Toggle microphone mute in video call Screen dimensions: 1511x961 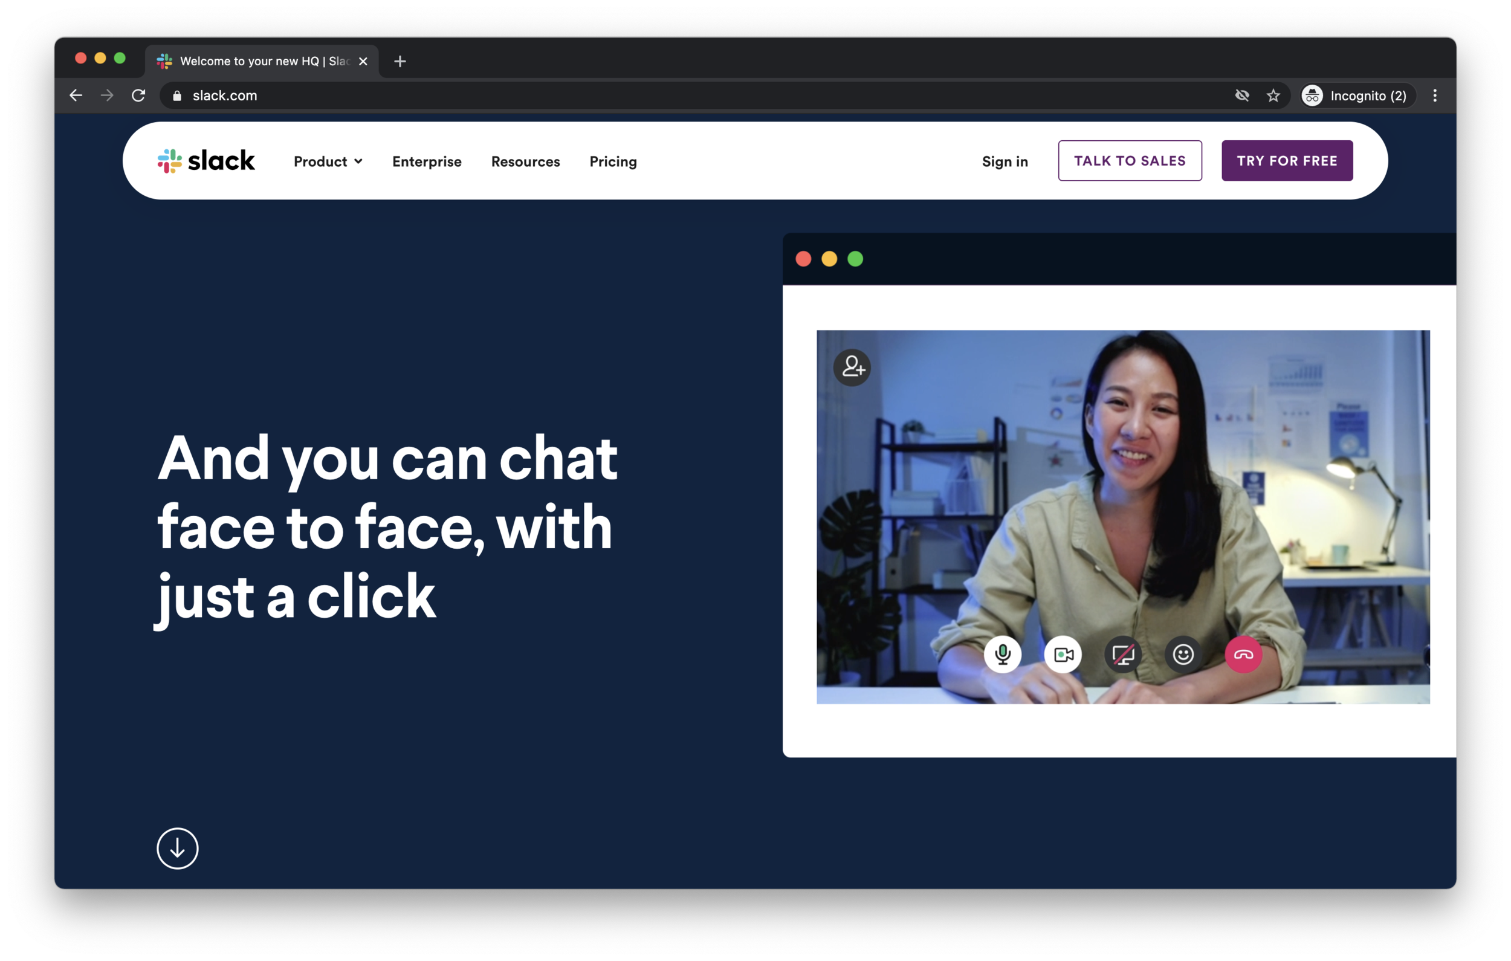[1001, 654]
